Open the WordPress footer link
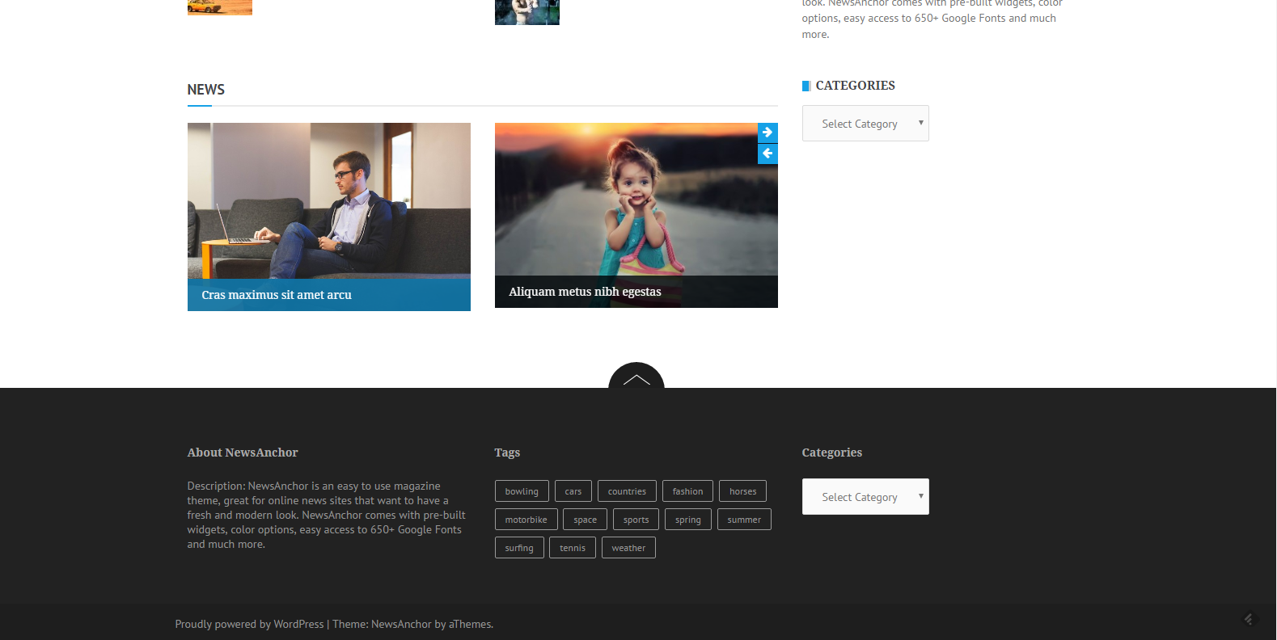Viewport: 1277px width, 640px height. (x=298, y=625)
